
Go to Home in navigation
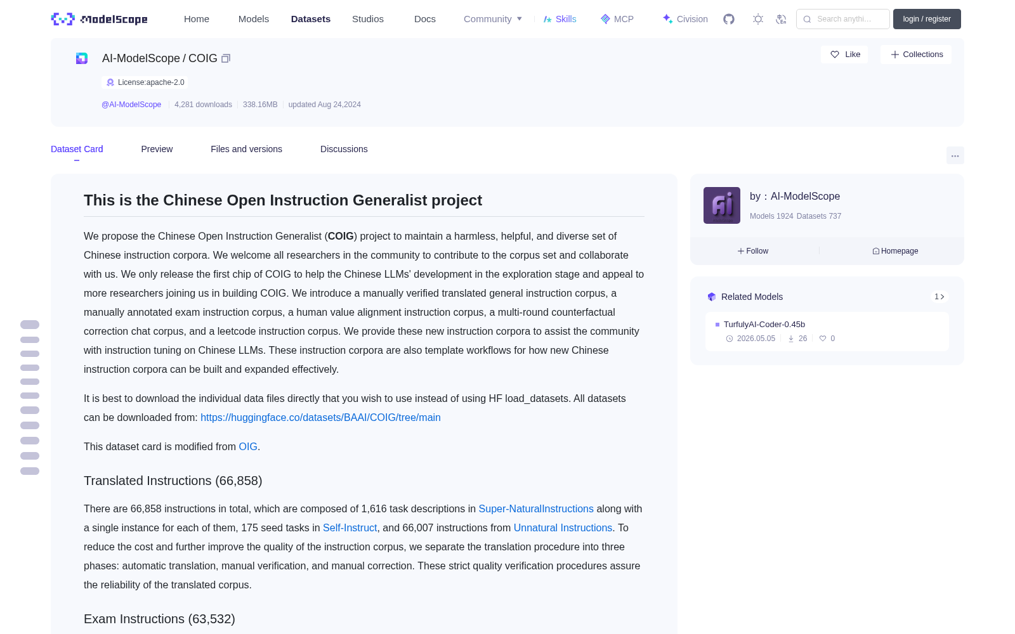point(197,19)
